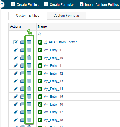Delete the AK Custom Entity 1 row
Screen dimensions: 120x127
pos(29,42)
